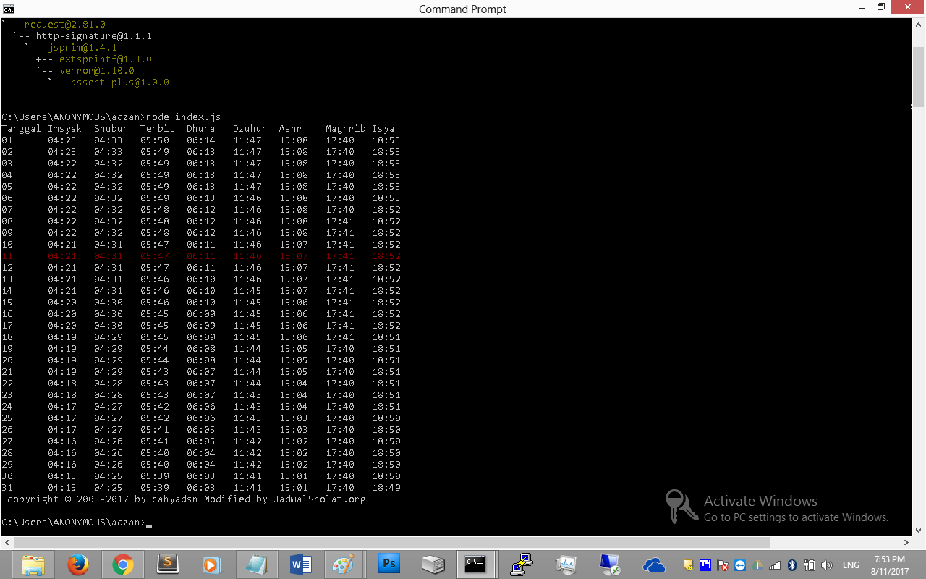This screenshot has width=926, height=579.
Task: Launch Firefox from the taskbar
Action: 78,565
